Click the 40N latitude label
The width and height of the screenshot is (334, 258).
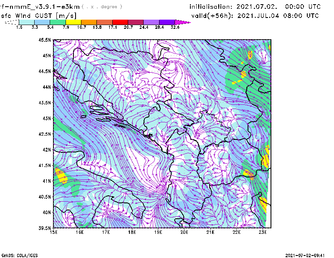pos(47,212)
